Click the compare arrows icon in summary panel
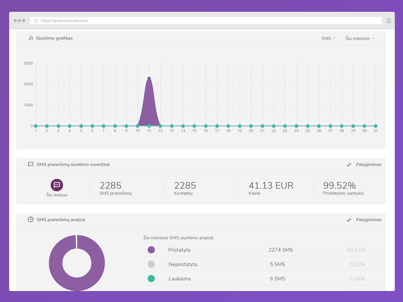Screen dimensions: 403x302 349,165
